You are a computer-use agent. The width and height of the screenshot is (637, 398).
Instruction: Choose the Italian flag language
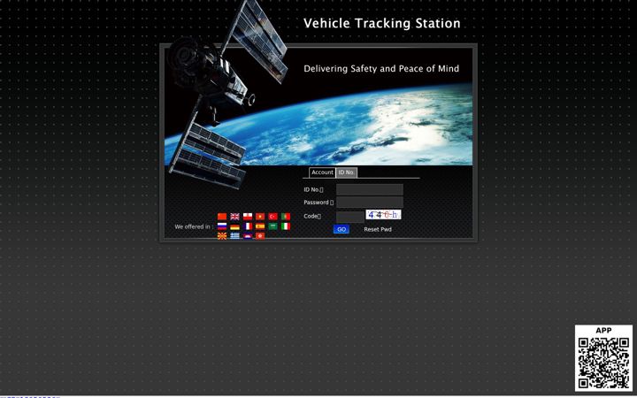click(x=286, y=226)
